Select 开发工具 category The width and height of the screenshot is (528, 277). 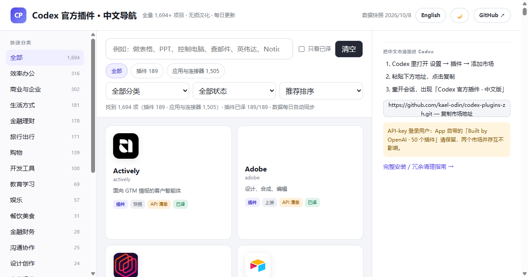pos(45,168)
